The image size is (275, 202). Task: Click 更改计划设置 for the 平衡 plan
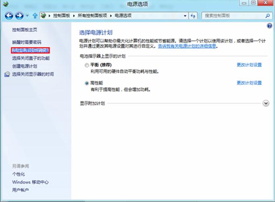249,65
